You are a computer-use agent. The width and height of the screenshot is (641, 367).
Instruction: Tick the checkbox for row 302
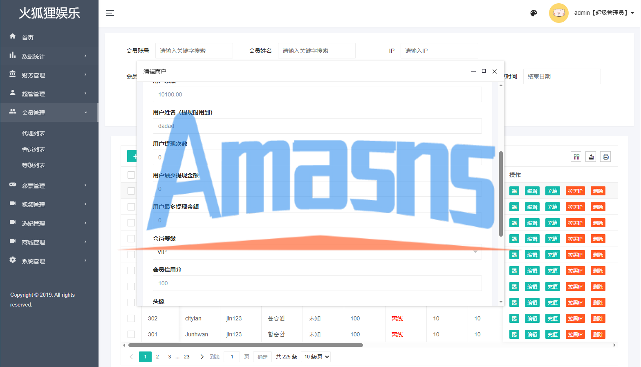(x=131, y=318)
